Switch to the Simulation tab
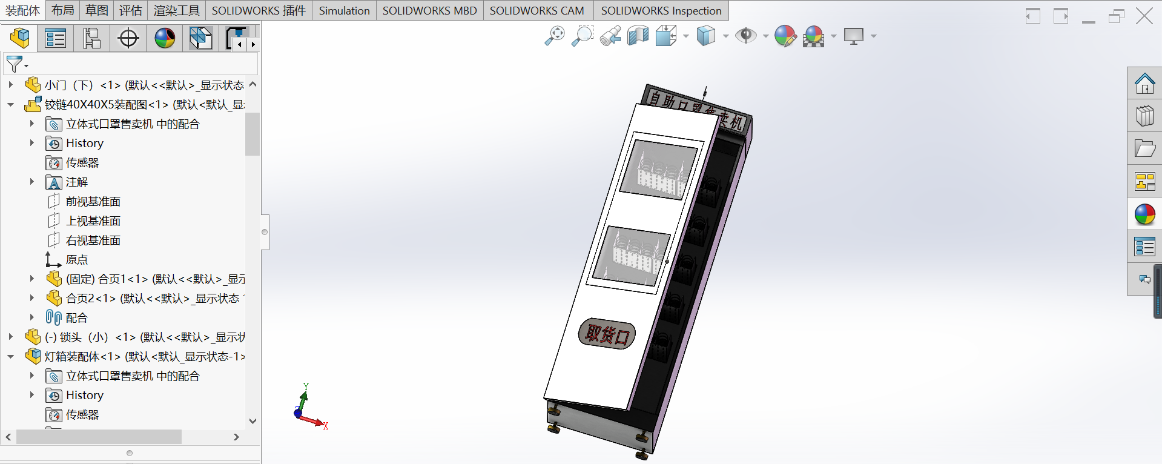Viewport: 1162px width, 464px height. (344, 10)
